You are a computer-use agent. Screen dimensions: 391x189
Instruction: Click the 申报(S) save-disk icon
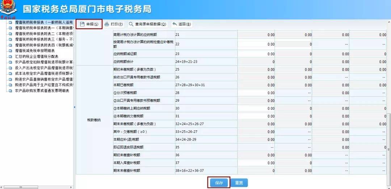tap(82, 24)
